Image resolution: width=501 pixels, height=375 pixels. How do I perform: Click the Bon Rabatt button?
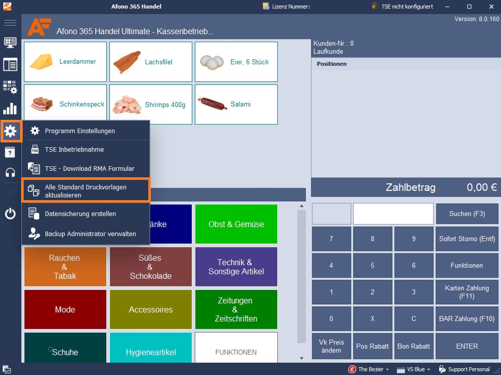tap(414, 346)
